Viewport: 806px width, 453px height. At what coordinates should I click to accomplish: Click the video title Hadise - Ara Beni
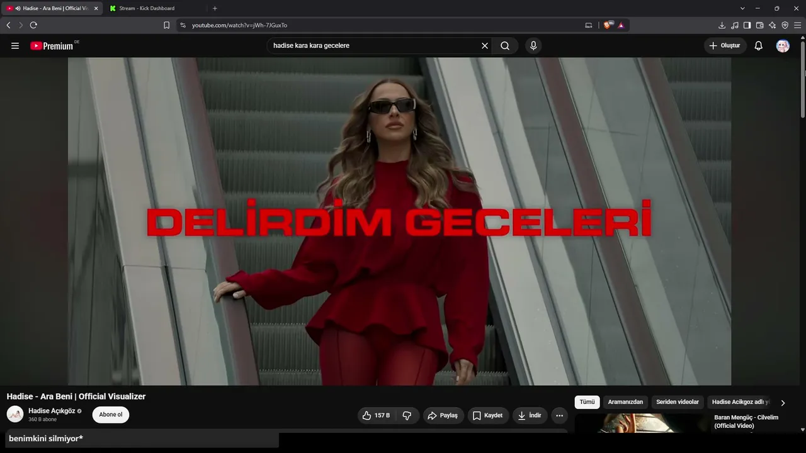(x=76, y=396)
